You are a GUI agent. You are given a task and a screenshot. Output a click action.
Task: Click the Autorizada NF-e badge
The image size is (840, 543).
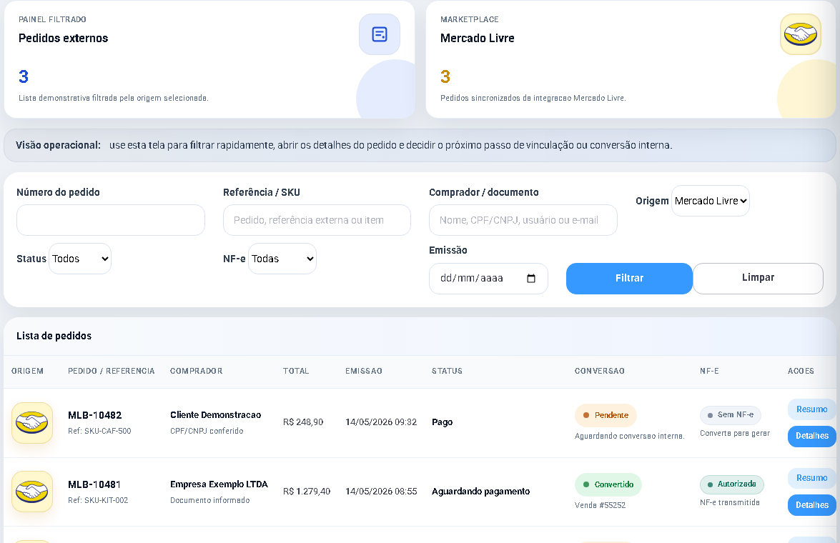[x=732, y=484]
